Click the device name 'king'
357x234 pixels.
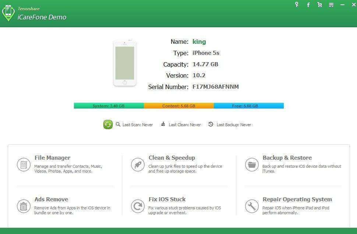[199, 42]
